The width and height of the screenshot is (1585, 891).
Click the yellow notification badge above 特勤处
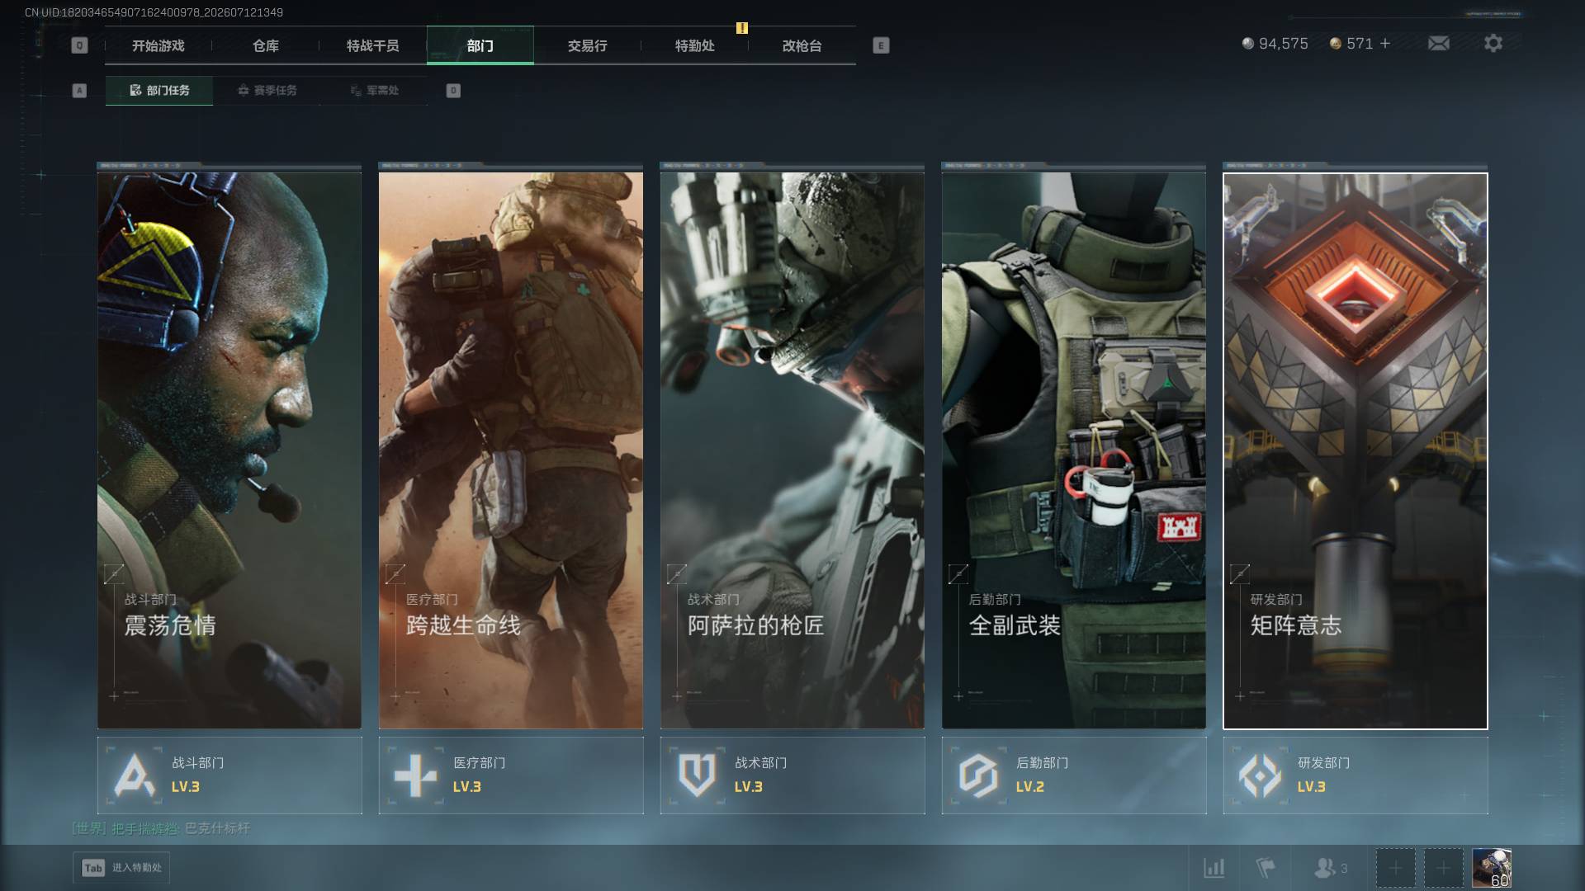point(742,28)
